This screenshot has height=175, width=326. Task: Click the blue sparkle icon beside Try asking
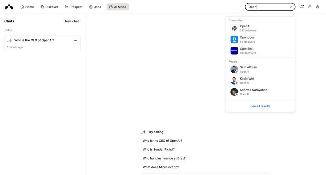[143, 132]
